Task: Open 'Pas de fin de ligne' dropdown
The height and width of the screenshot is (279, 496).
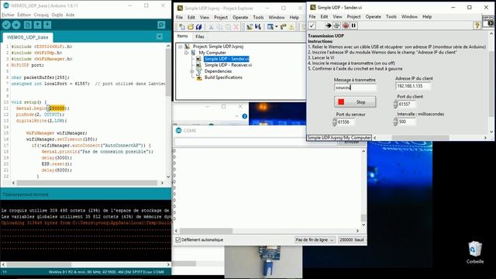Action: tap(314, 240)
